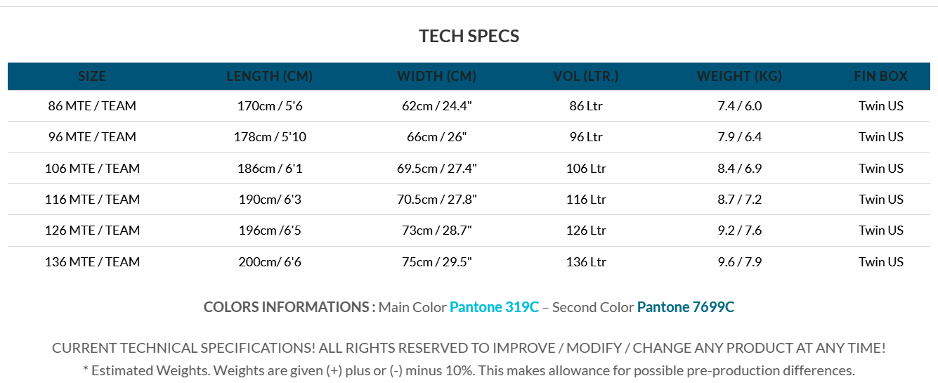Click the TECH SPECS heading
Image resolution: width=938 pixels, height=383 pixels.
(469, 37)
